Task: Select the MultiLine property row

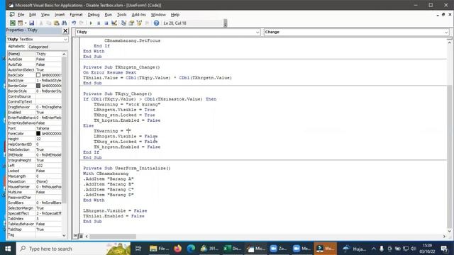Action: [34, 192]
